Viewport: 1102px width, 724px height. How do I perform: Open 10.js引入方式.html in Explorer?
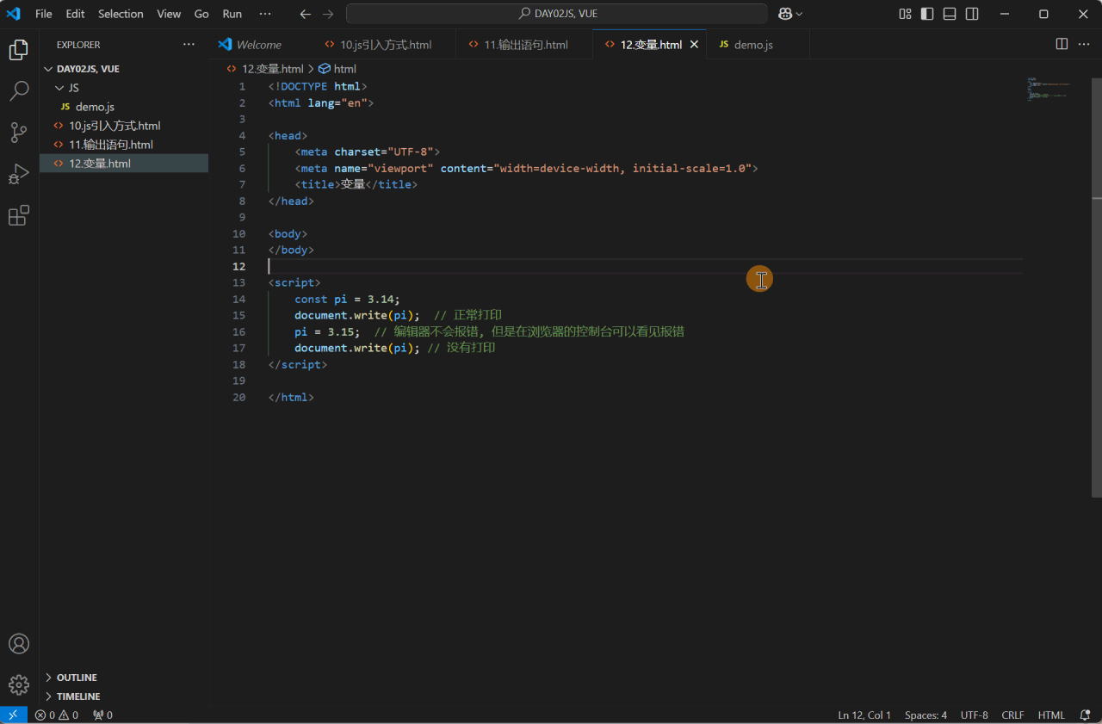point(115,126)
